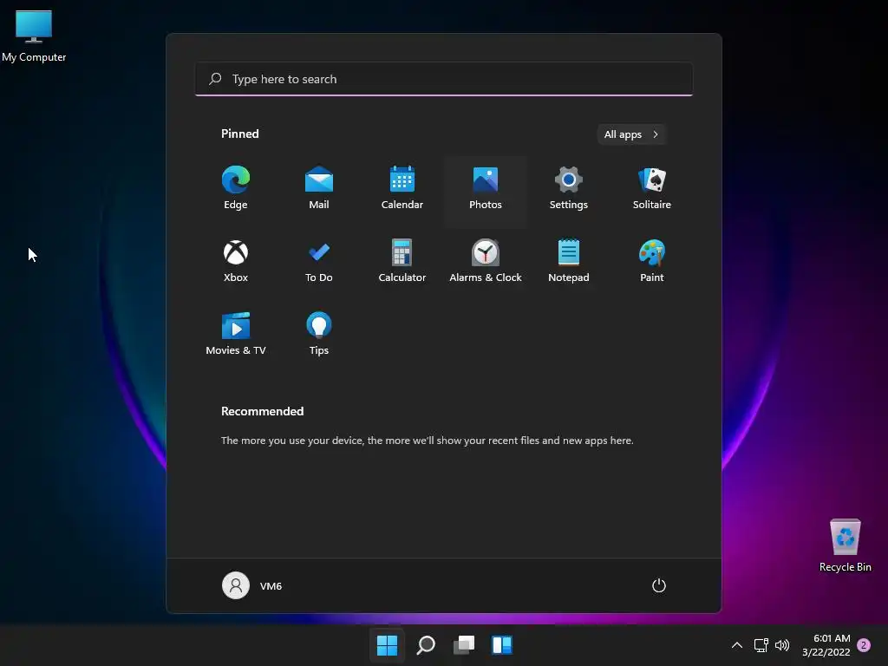Viewport: 888px width, 666px height.
Task: Click in the Type here to search field
Action: click(x=444, y=79)
